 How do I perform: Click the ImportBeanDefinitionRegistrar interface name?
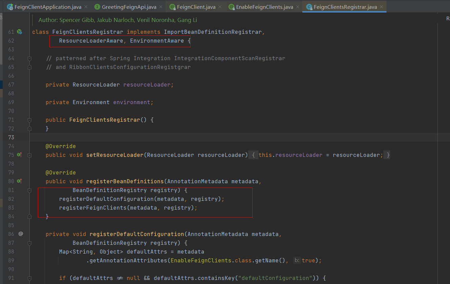coord(213,32)
